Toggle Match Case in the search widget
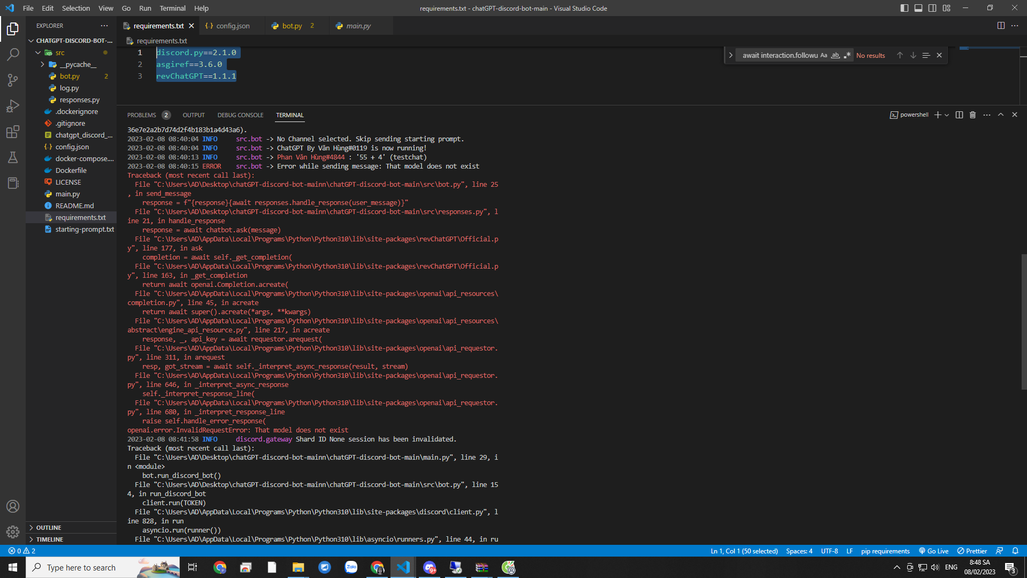 (x=824, y=55)
